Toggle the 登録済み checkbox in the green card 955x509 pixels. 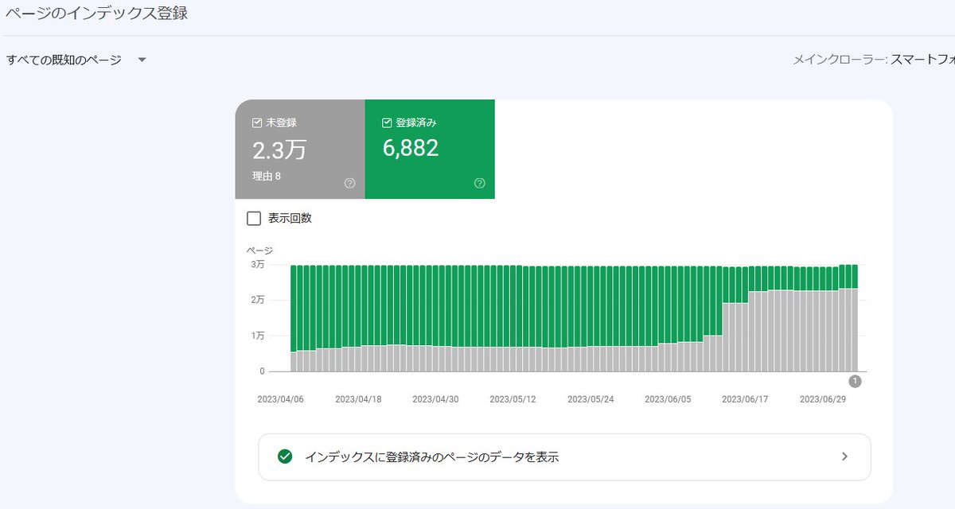pos(387,123)
